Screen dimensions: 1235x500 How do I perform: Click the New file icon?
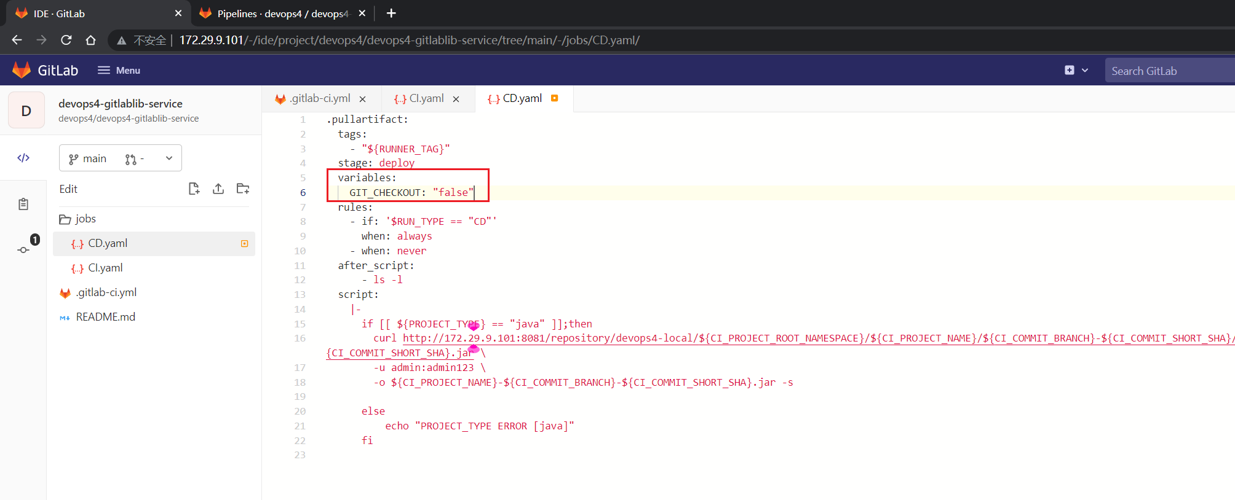click(194, 189)
